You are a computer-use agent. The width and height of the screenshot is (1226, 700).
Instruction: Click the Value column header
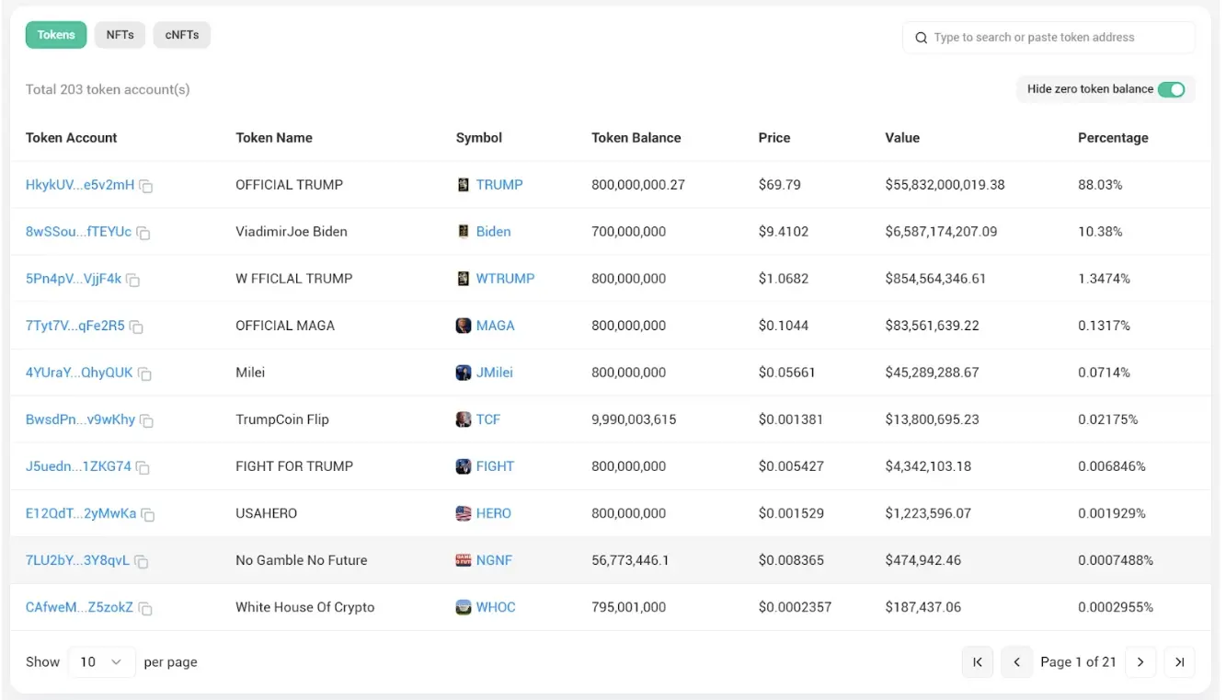pos(902,138)
